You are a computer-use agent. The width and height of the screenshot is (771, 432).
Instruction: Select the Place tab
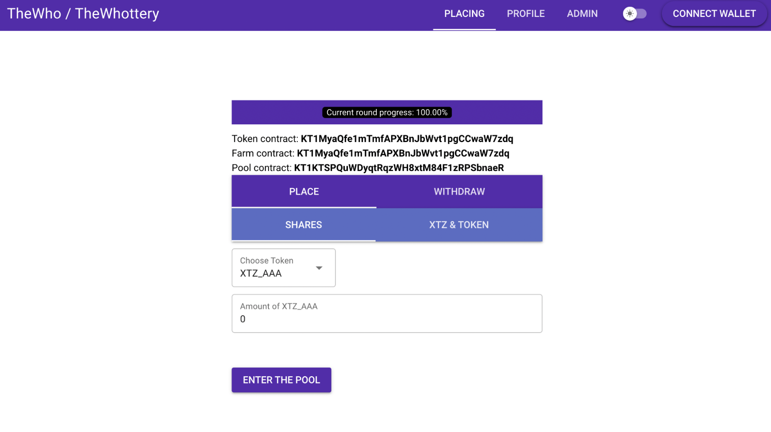[x=304, y=192]
